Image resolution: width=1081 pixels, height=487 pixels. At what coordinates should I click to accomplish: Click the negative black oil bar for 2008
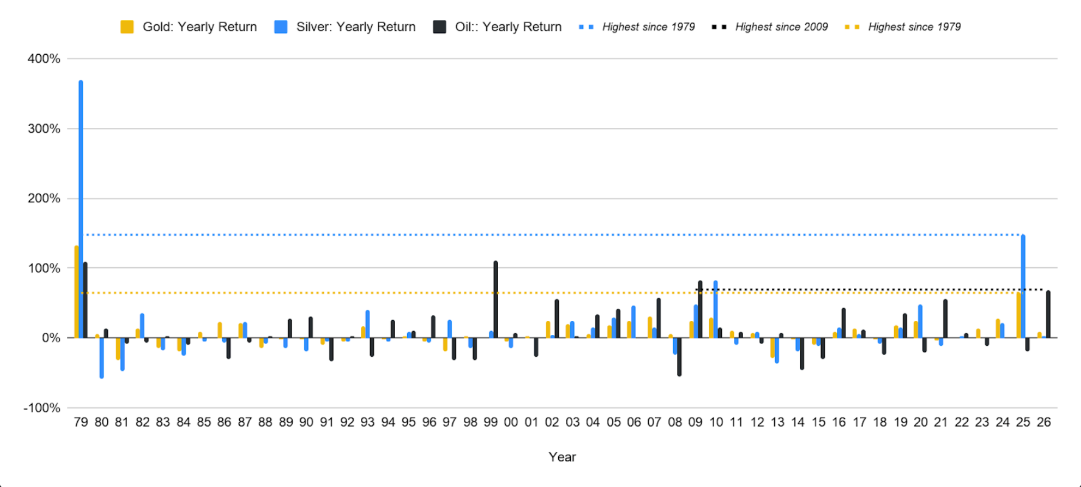[679, 357]
